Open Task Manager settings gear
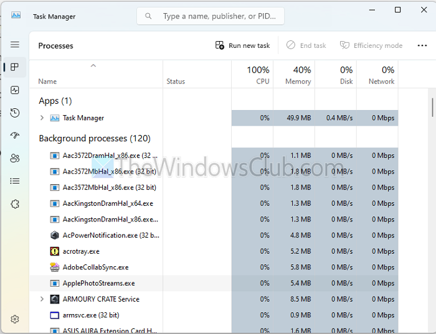 [x=15, y=319]
